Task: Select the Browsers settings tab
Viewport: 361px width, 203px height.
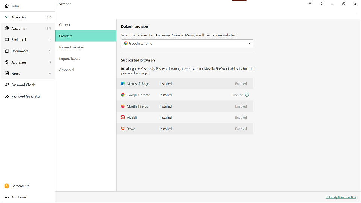Action: click(86, 36)
